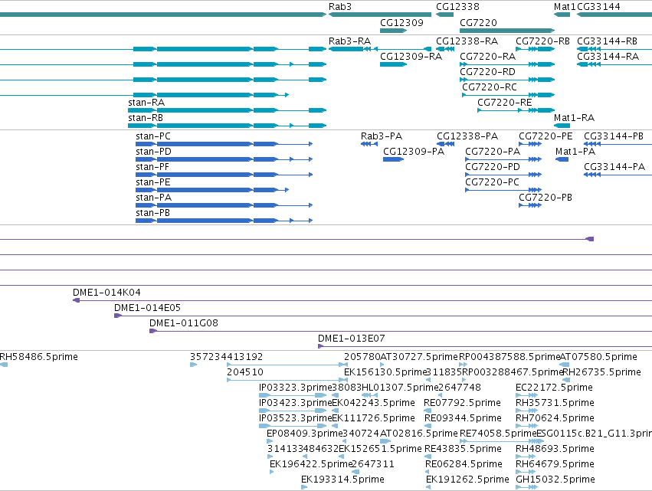Select the EK193314.5prime EST label
The width and height of the screenshot is (652, 491).
point(342,480)
